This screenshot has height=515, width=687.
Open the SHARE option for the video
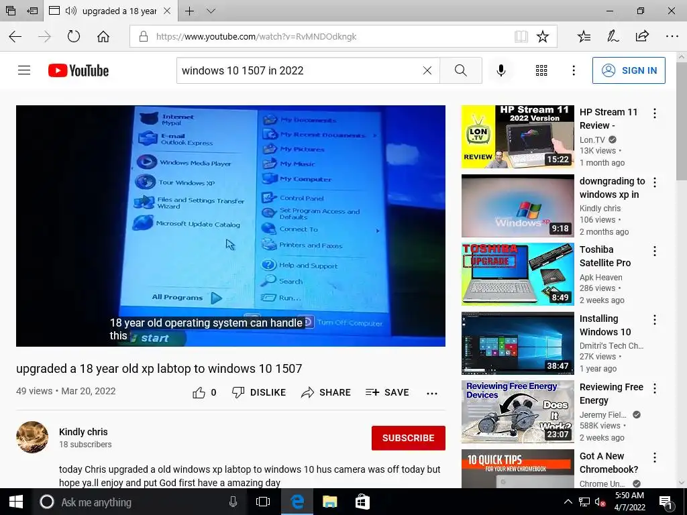pos(326,392)
